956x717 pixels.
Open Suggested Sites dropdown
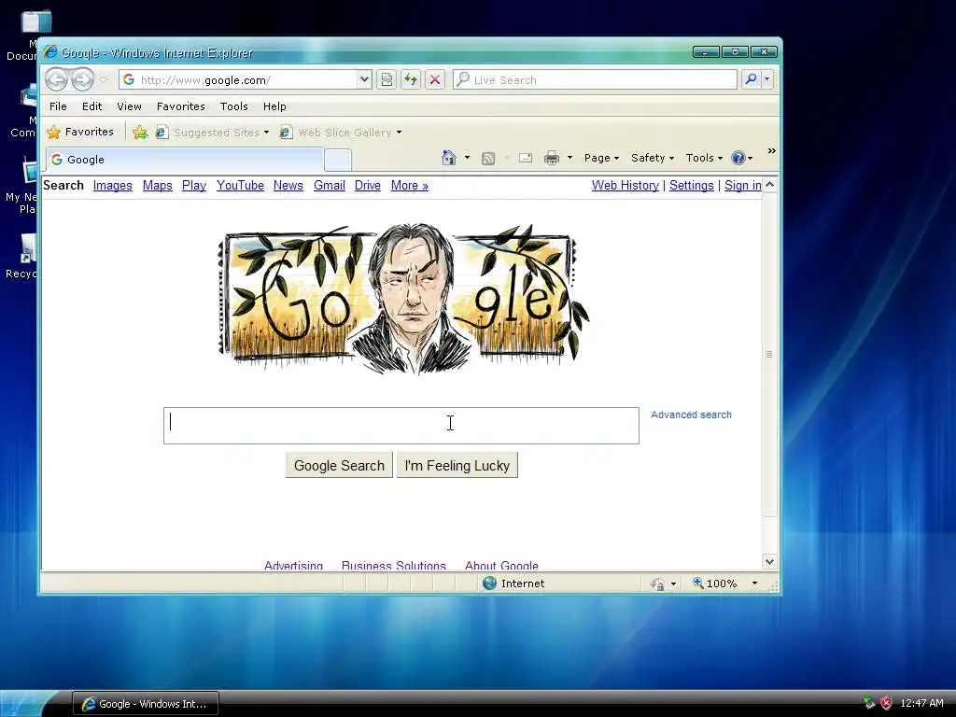pos(212,133)
